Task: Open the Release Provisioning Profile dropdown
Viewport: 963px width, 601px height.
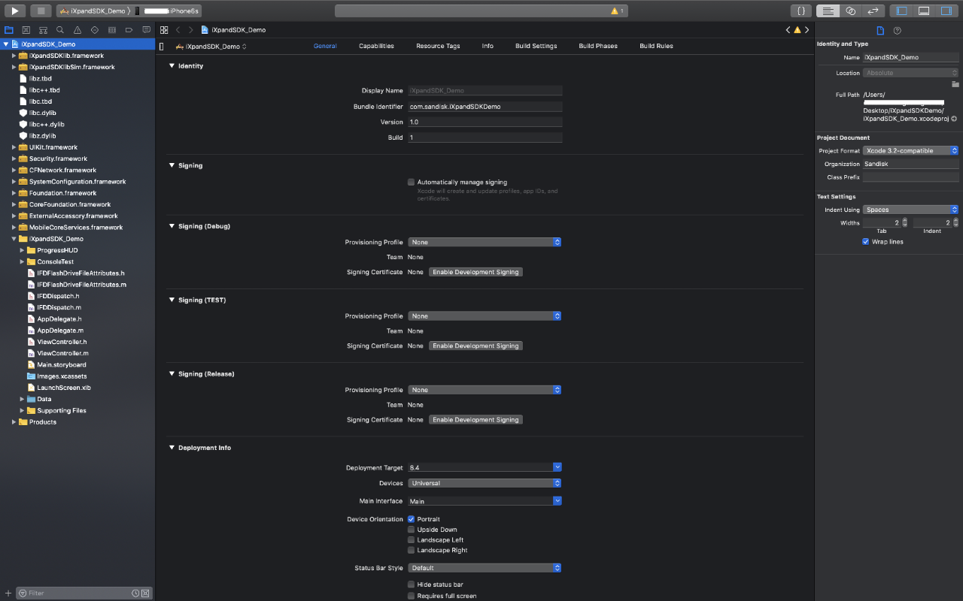Action: coord(485,390)
